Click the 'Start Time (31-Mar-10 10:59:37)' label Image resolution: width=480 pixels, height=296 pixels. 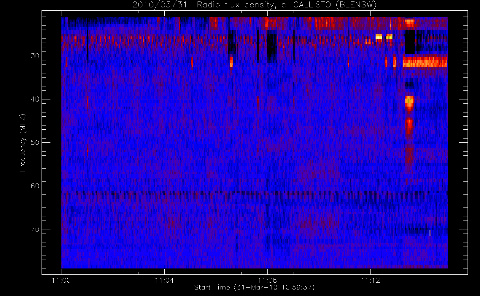pos(254,287)
